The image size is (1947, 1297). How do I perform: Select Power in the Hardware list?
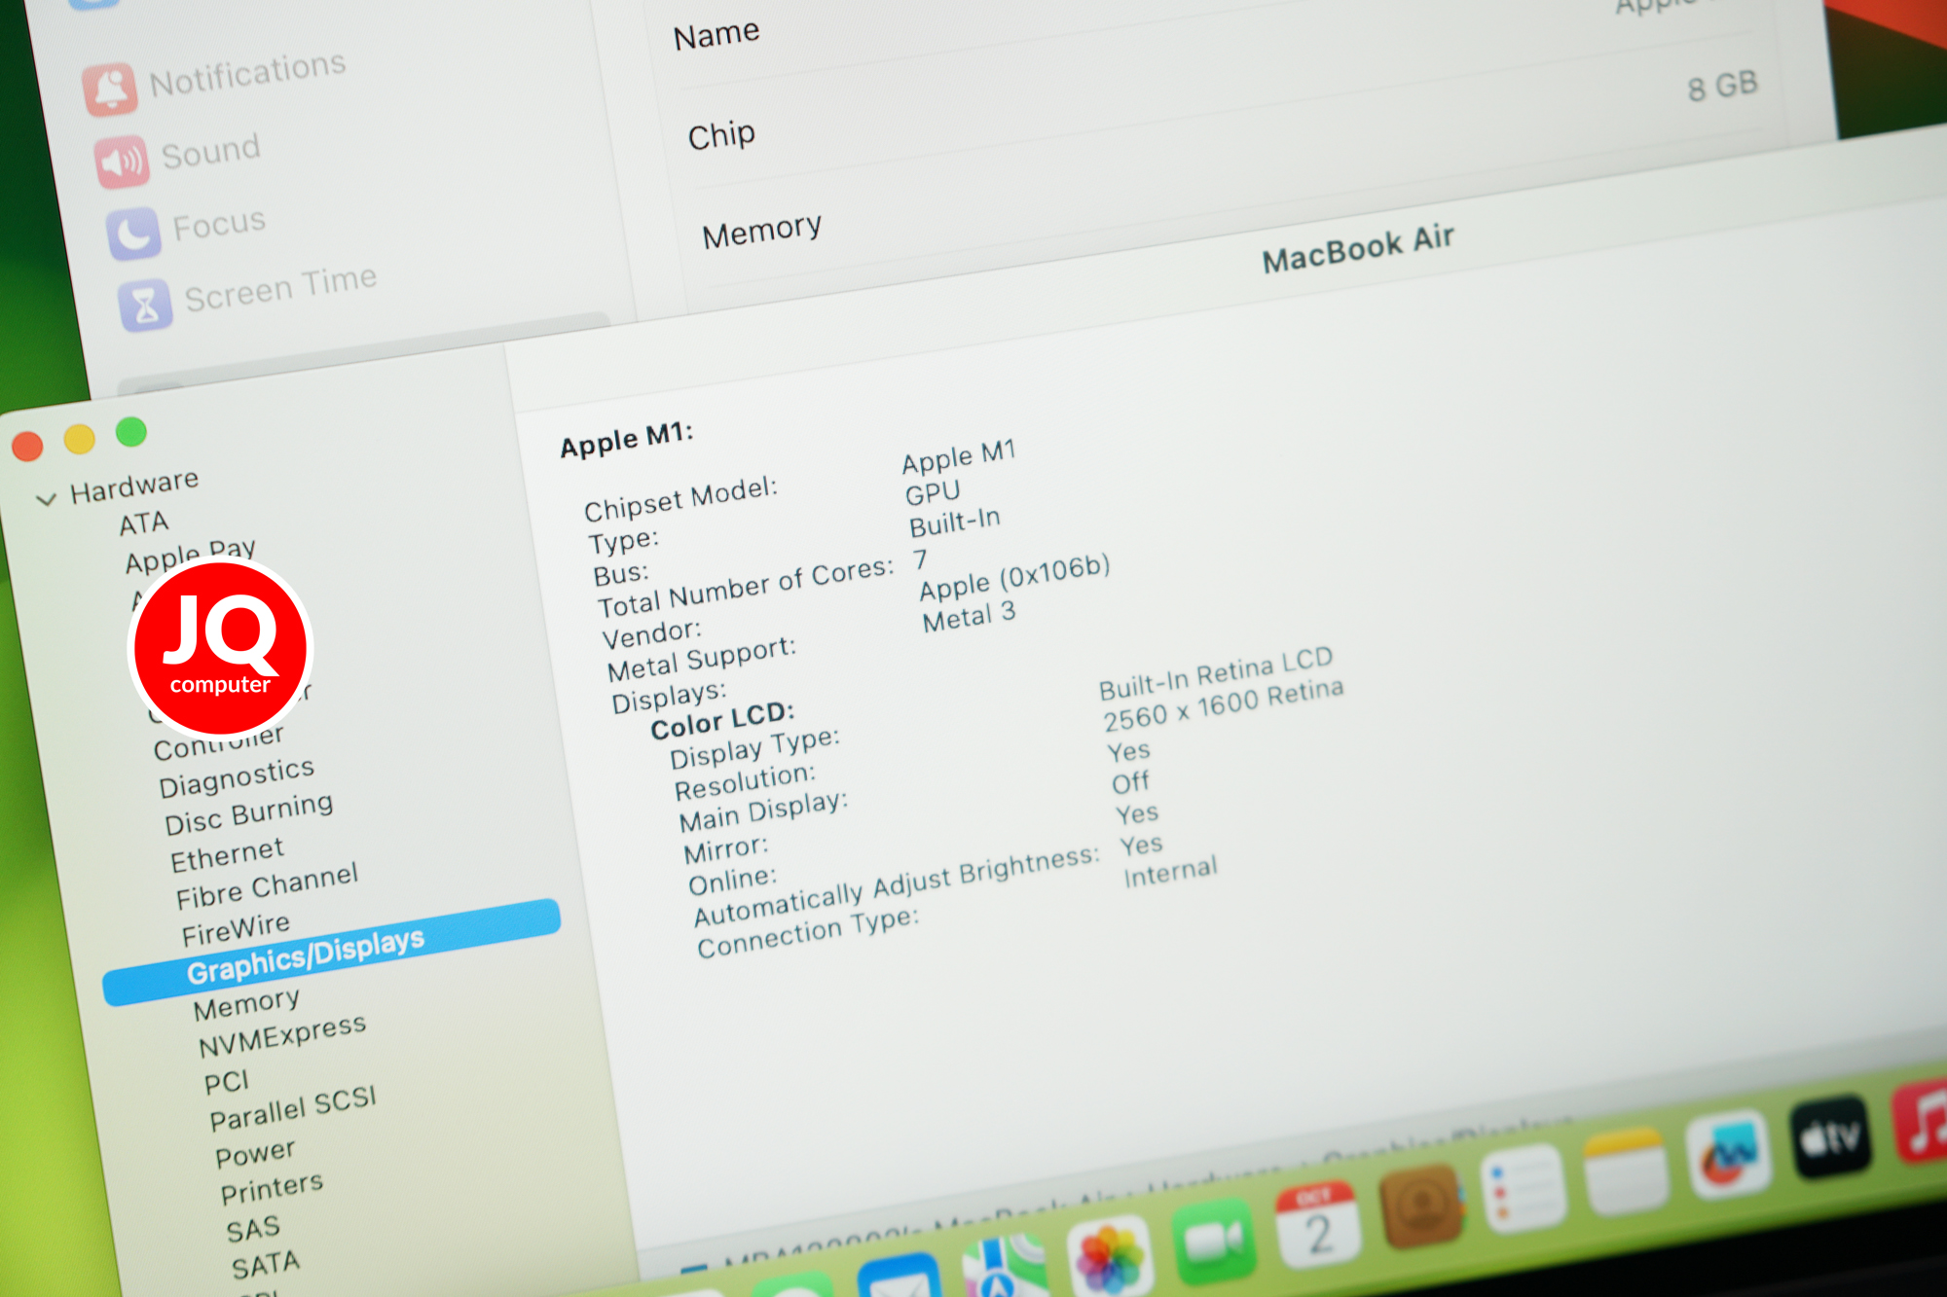(x=255, y=1154)
